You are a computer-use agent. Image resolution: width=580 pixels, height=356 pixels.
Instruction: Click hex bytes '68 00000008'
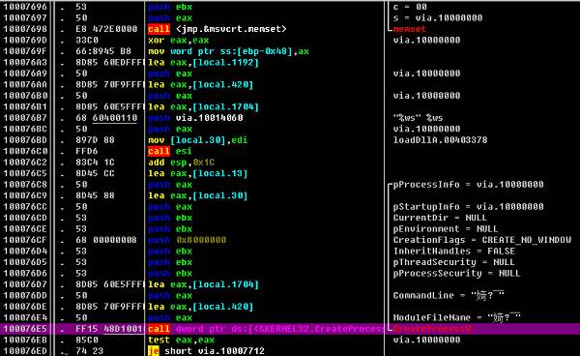(106, 240)
